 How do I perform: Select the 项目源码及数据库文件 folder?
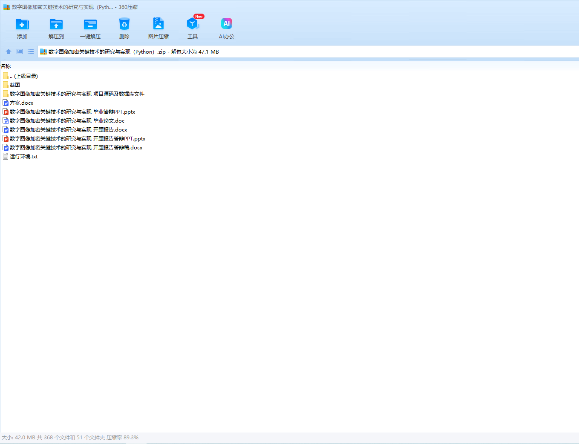pyautogui.click(x=74, y=94)
